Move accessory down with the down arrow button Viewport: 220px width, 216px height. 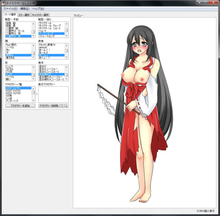(66, 106)
